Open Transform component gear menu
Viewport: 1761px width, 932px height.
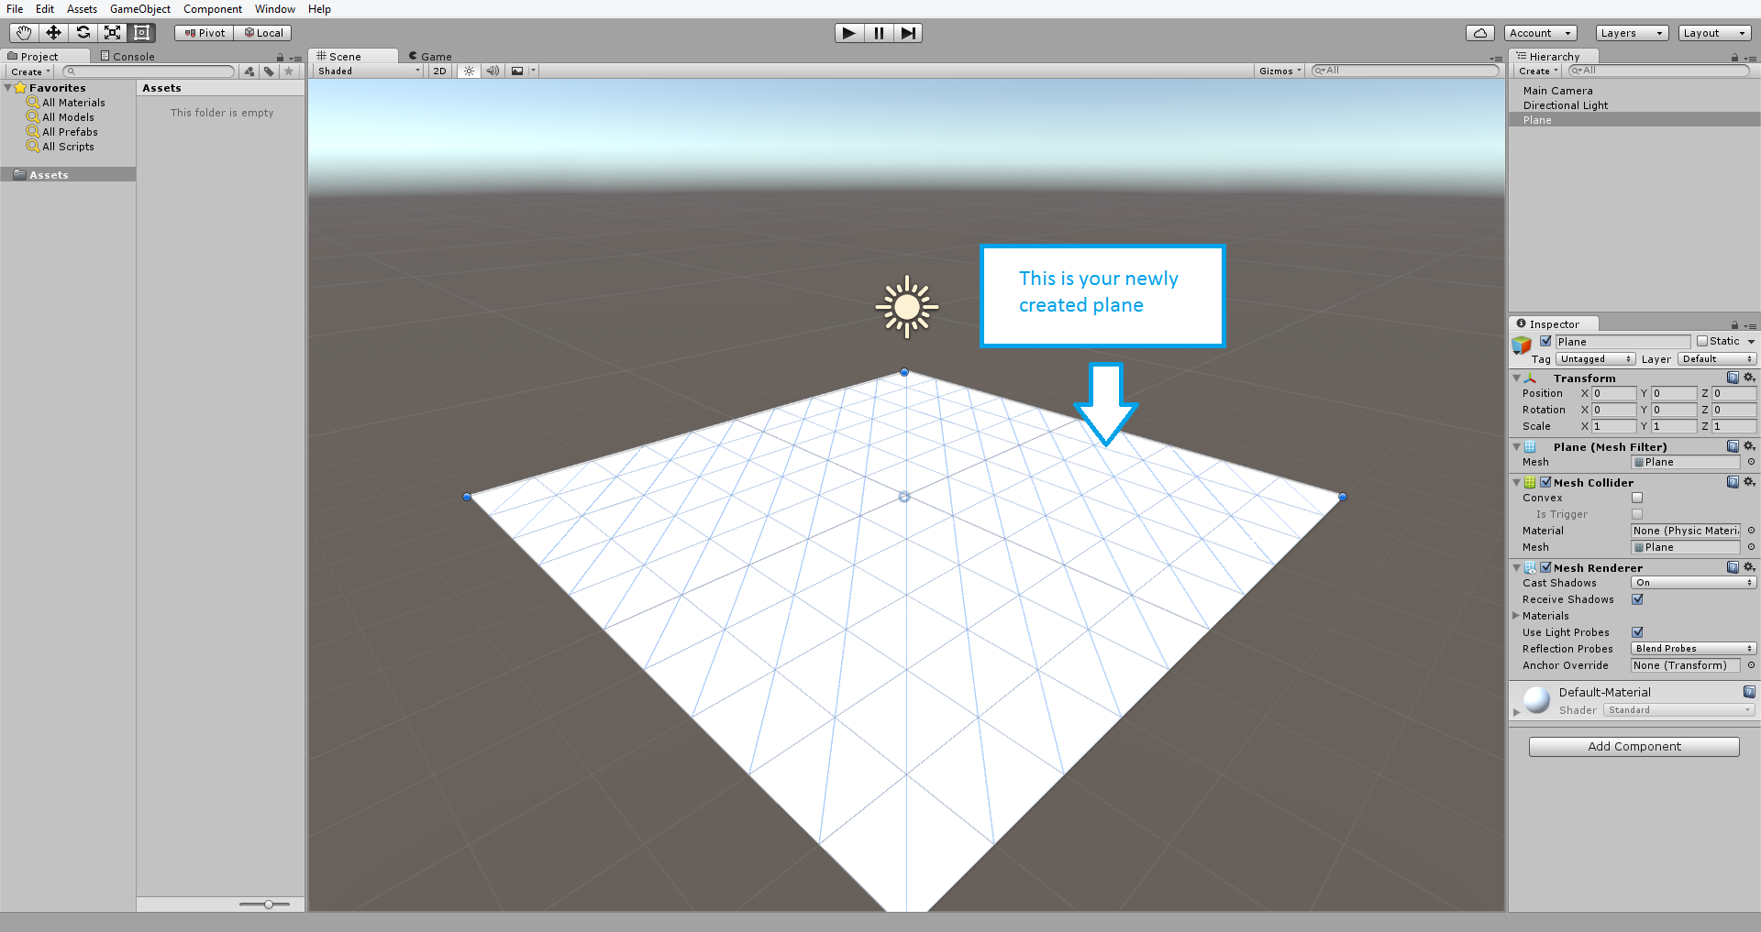1749,378
